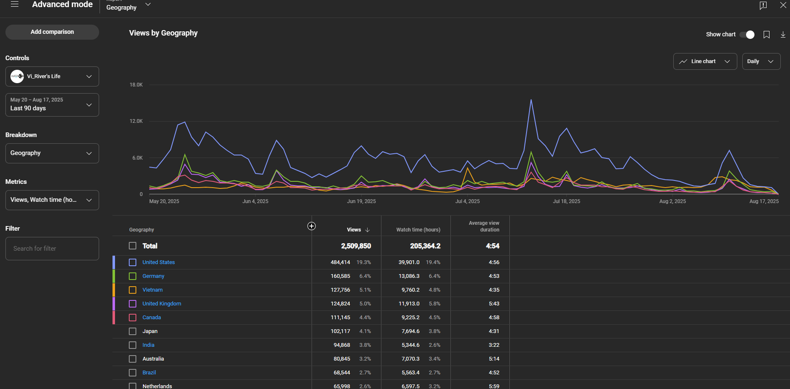Click the 484,414 United States views value
Screen dimensions: 790x389
tap(340, 262)
